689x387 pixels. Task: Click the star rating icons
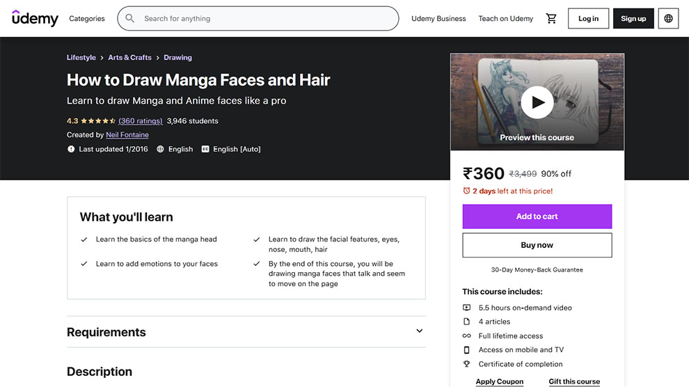pyautogui.click(x=98, y=121)
